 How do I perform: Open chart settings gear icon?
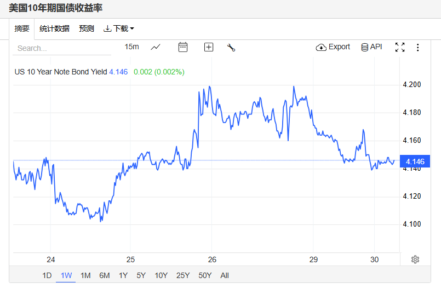(415, 259)
